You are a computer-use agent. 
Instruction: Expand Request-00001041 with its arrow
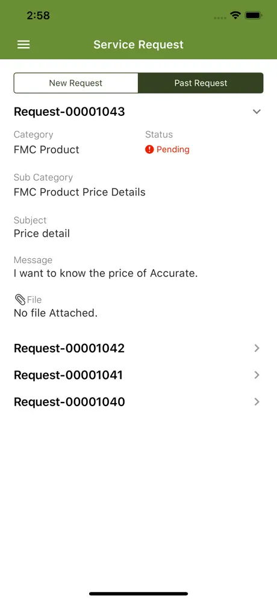tap(257, 375)
